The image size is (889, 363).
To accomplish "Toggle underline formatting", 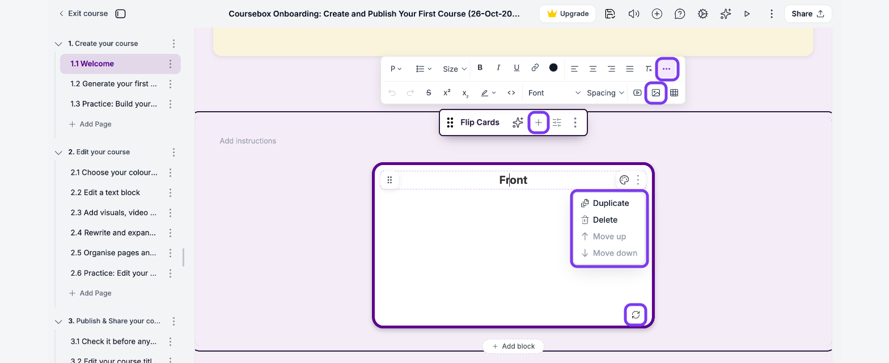I will pos(517,67).
